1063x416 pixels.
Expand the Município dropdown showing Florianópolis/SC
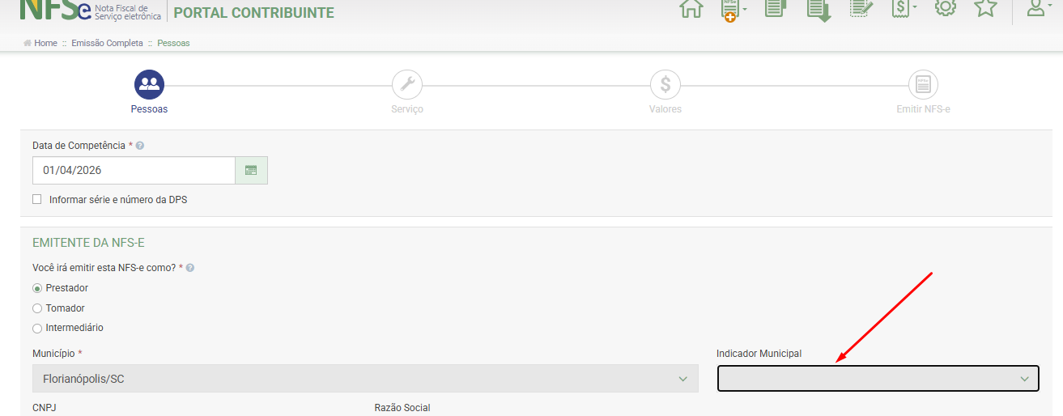click(364, 379)
